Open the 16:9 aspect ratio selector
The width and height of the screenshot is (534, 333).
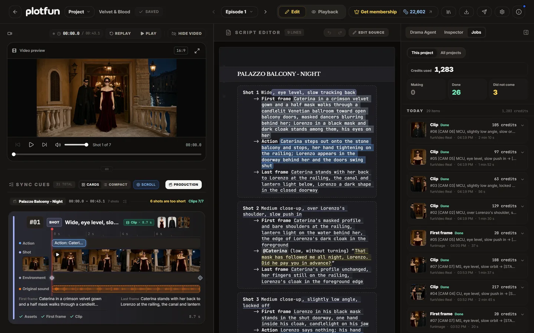[x=181, y=51]
